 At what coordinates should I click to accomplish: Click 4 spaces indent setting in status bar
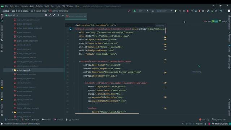199,124
